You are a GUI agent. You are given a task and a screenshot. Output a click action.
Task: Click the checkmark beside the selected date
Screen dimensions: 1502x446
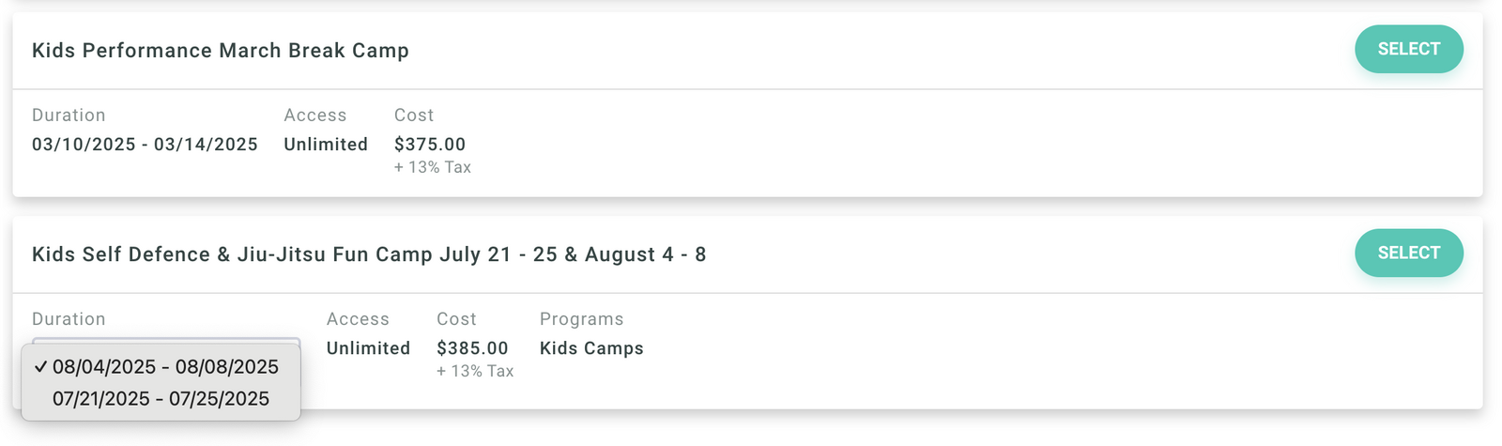40,367
